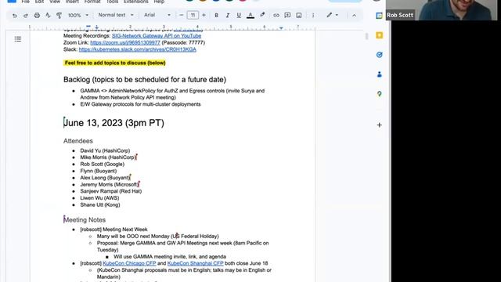501x282 pixels.
Task: Open the kubernetes Slack archives link
Action: click(x=138, y=49)
